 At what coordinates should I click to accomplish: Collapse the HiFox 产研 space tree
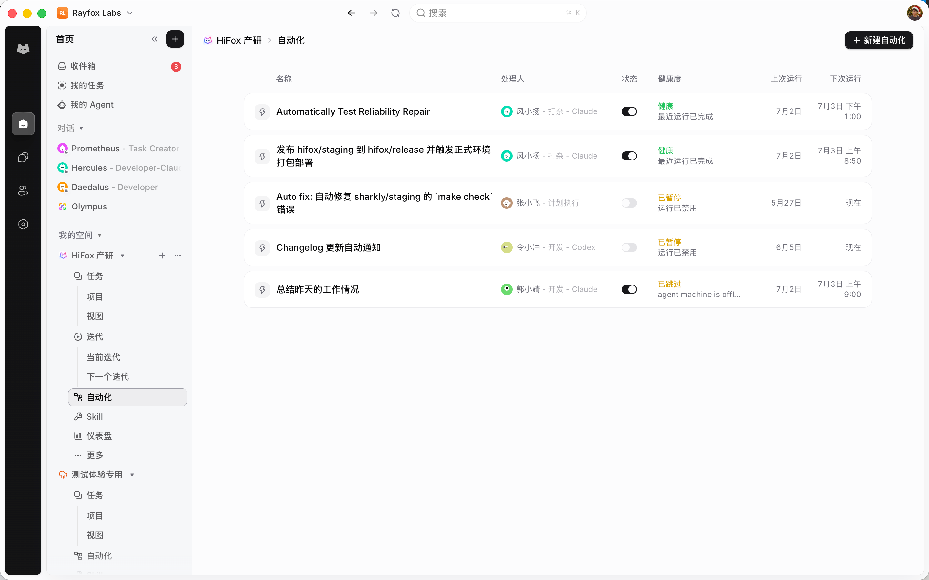coord(123,256)
